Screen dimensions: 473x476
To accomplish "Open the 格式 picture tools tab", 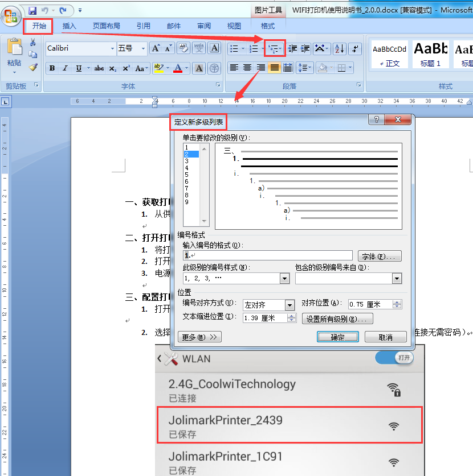I will [268, 26].
